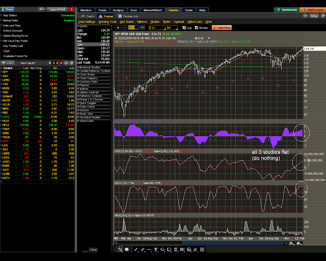Open the Trade tab
This screenshot has height=261, width=326.
tap(102, 10)
